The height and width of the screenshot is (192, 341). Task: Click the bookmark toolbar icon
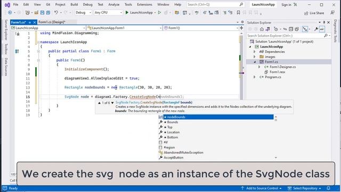(x=238, y=13)
